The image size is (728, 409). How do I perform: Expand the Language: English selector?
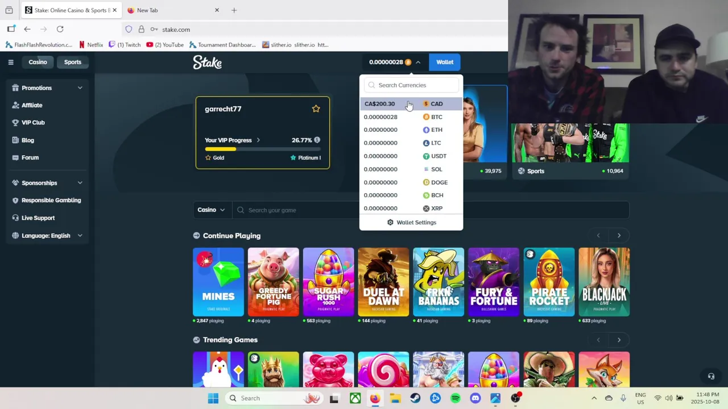(x=48, y=236)
